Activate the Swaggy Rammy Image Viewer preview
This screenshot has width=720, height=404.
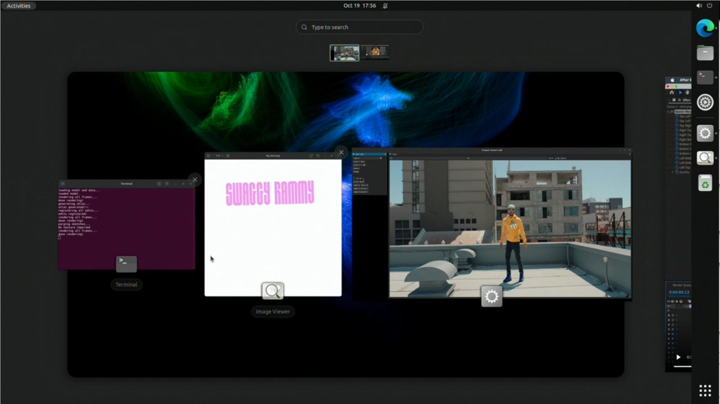pos(273,224)
